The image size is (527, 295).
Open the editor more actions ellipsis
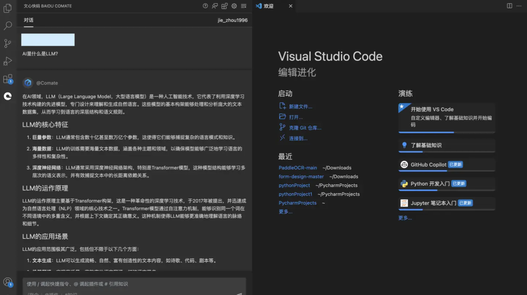pos(519,6)
